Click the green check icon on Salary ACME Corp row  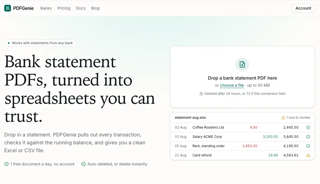click(x=308, y=137)
